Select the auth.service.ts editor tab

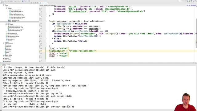pos(44,3)
